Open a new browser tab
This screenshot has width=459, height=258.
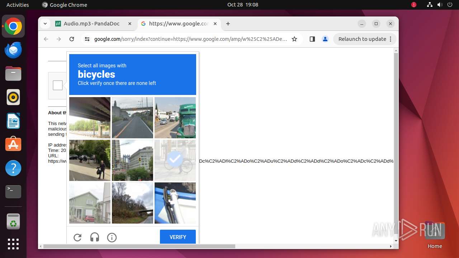click(228, 24)
